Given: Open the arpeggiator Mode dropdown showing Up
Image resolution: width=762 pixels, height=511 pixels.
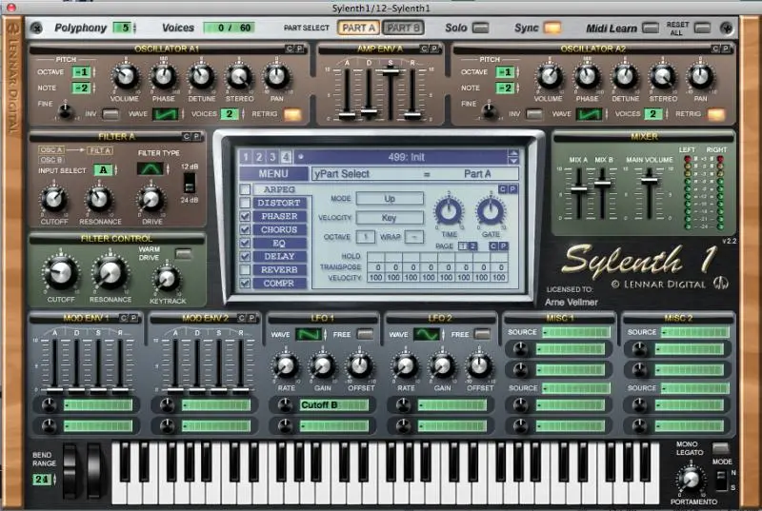Looking at the screenshot, I should pyautogui.click(x=389, y=199).
